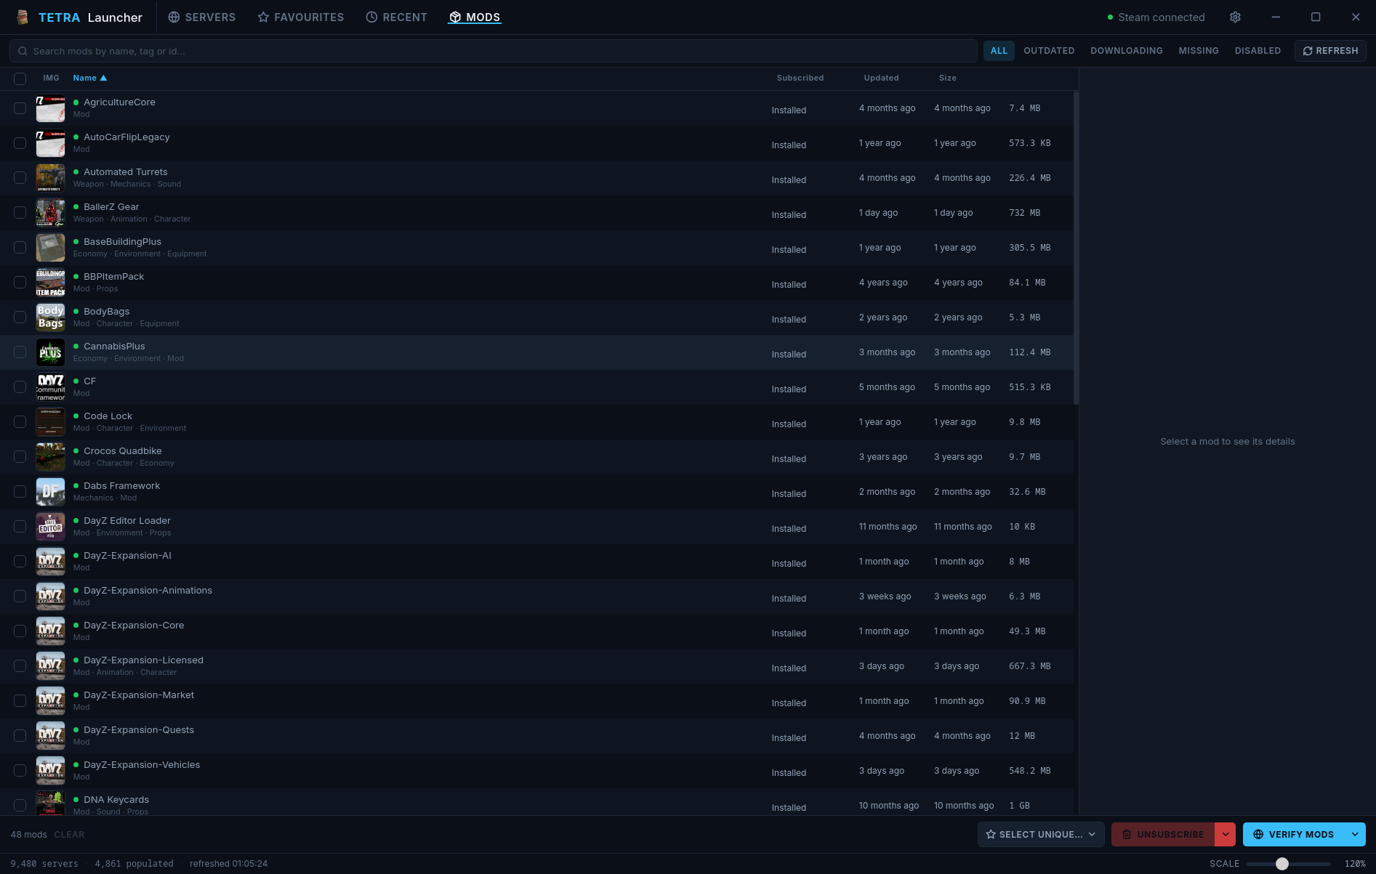This screenshot has width=1376, height=874.
Task: Open the Select Unique dropdown
Action: click(1041, 835)
